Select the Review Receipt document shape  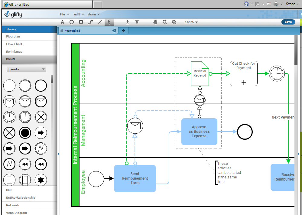pyautogui.click(x=200, y=73)
